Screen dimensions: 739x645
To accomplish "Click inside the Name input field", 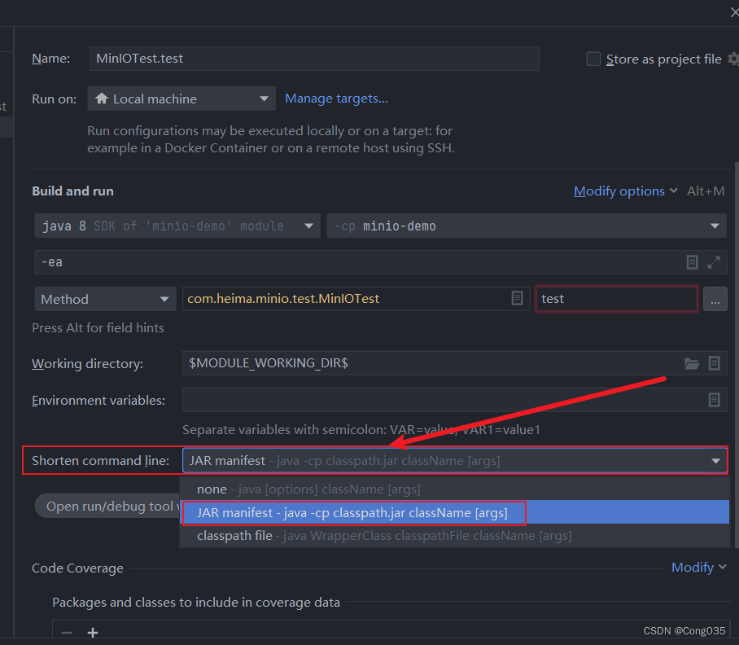I will click(314, 59).
